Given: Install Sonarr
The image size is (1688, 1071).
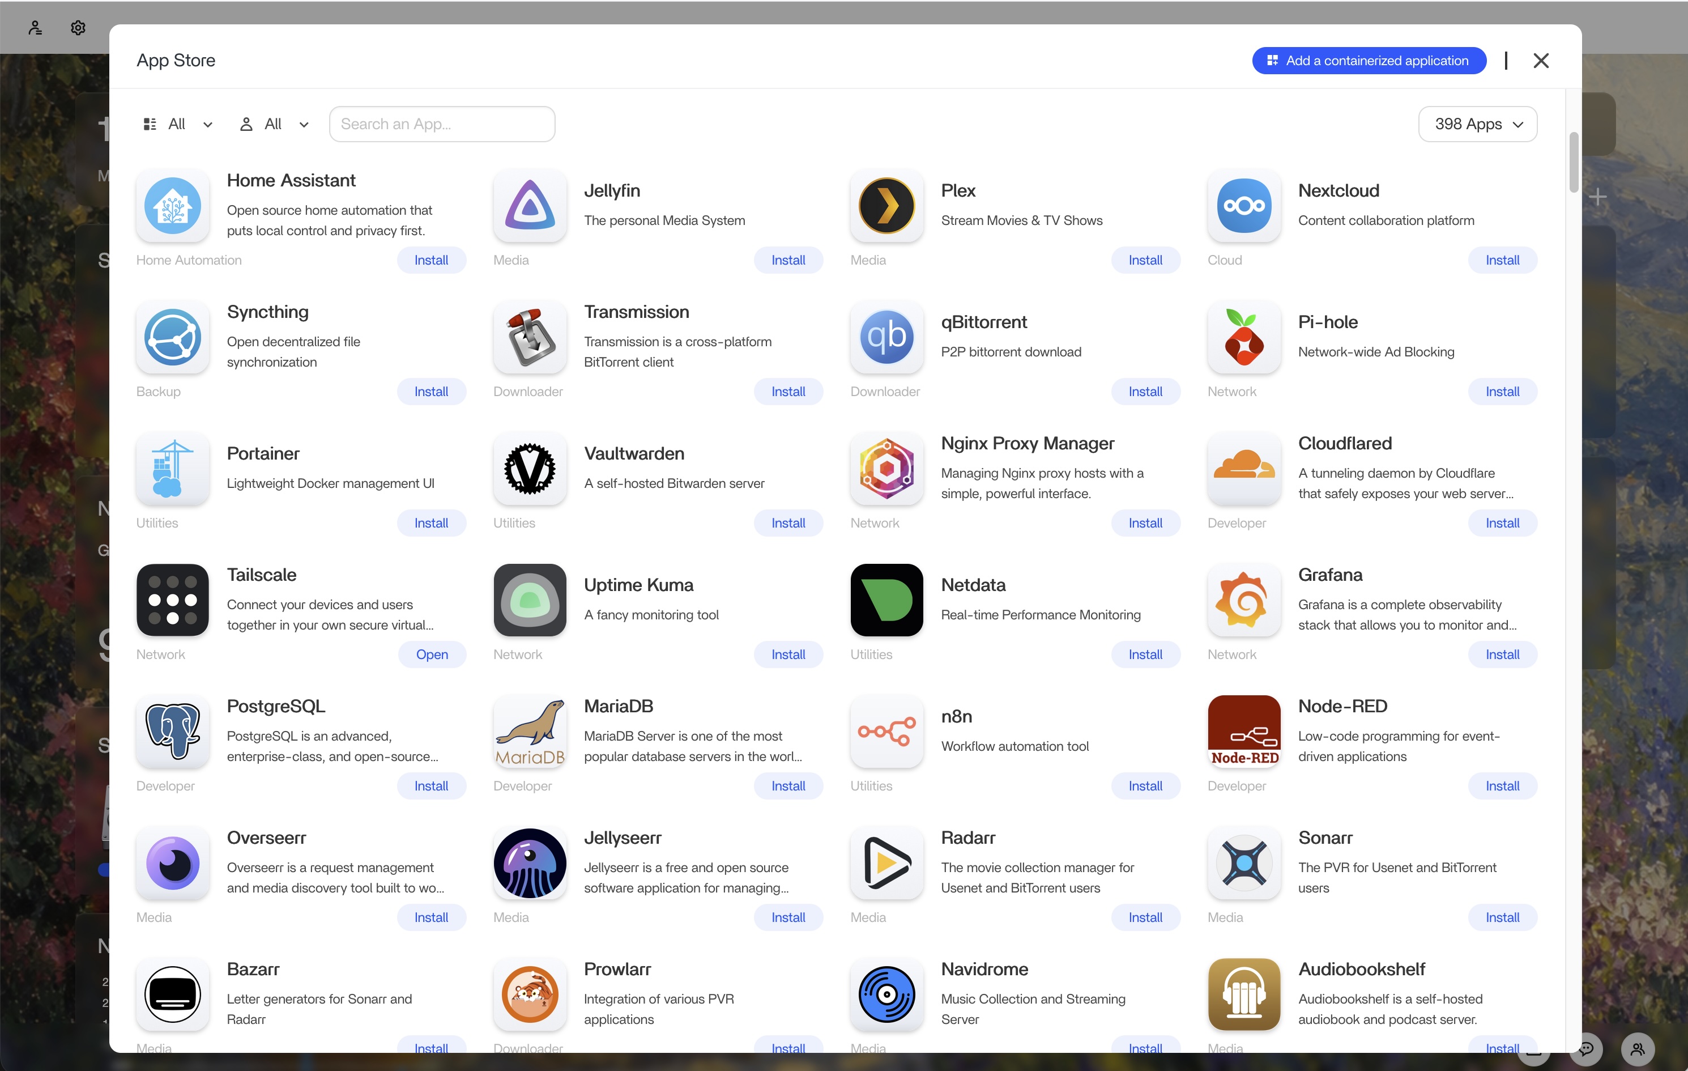Looking at the screenshot, I should (1502, 917).
